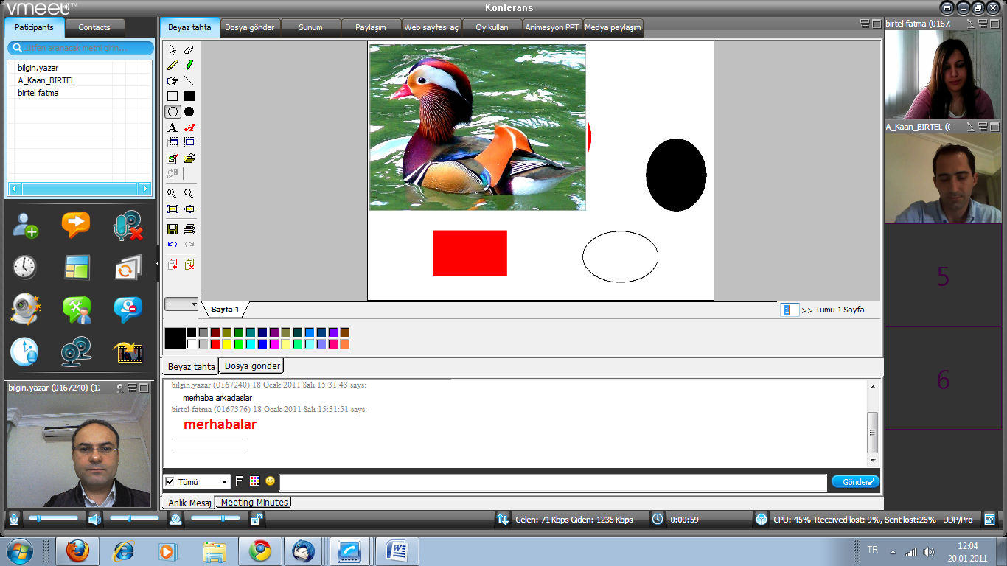Print the whiteboard
The width and height of the screenshot is (1007, 566).
189,229
